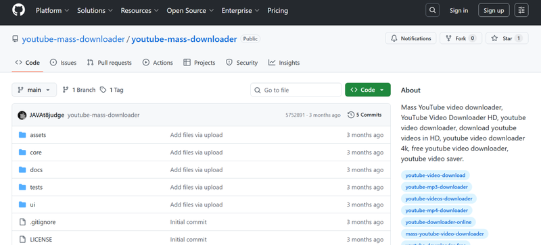Open the core folder icon
This screenshot has width=541, height=245.
coord(22,153)
